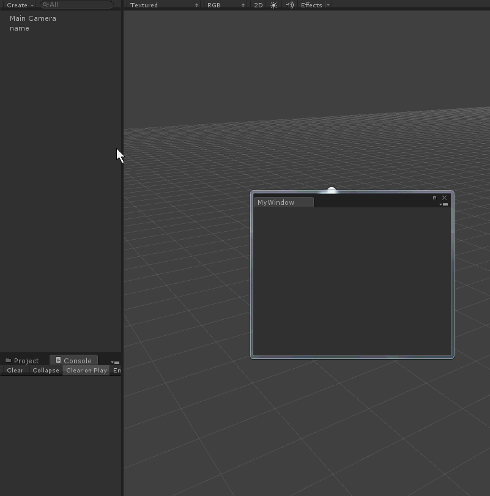The width and height of the screenshot is (490, 496).
Task: Disable Clear on Play in the Console
Action: (86, 370)
